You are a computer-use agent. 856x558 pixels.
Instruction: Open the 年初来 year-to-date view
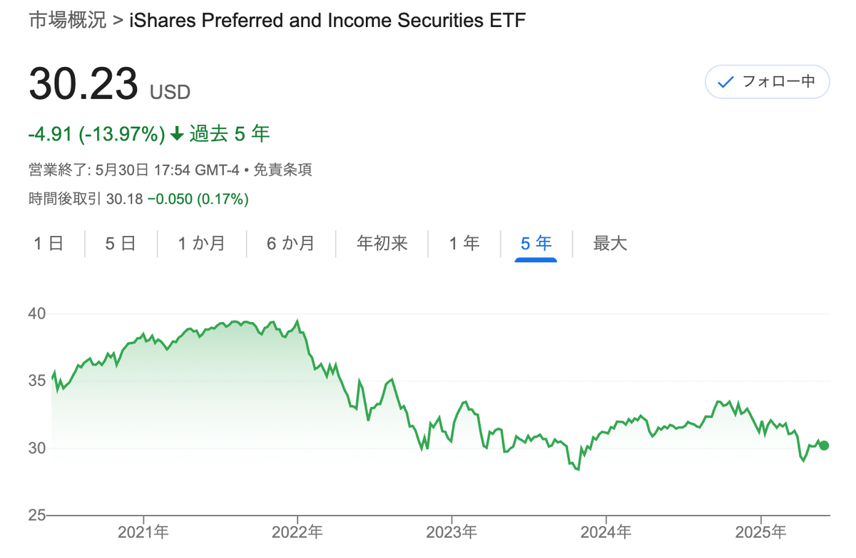tap(382, 243)
